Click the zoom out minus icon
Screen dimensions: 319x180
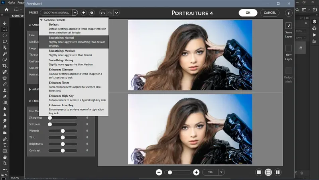159,172
